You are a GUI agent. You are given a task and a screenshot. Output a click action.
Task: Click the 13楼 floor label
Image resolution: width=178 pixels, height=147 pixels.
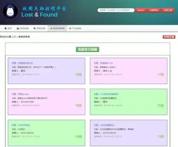pyautogui.click(x=160, y=137)
